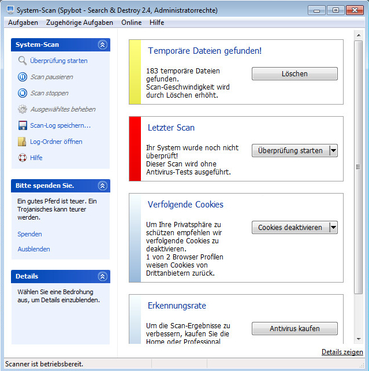This screenshot has width=369, height=371.
Task: Collapse the System-Scan sidebar panel
Action: (x=103, y=44)
